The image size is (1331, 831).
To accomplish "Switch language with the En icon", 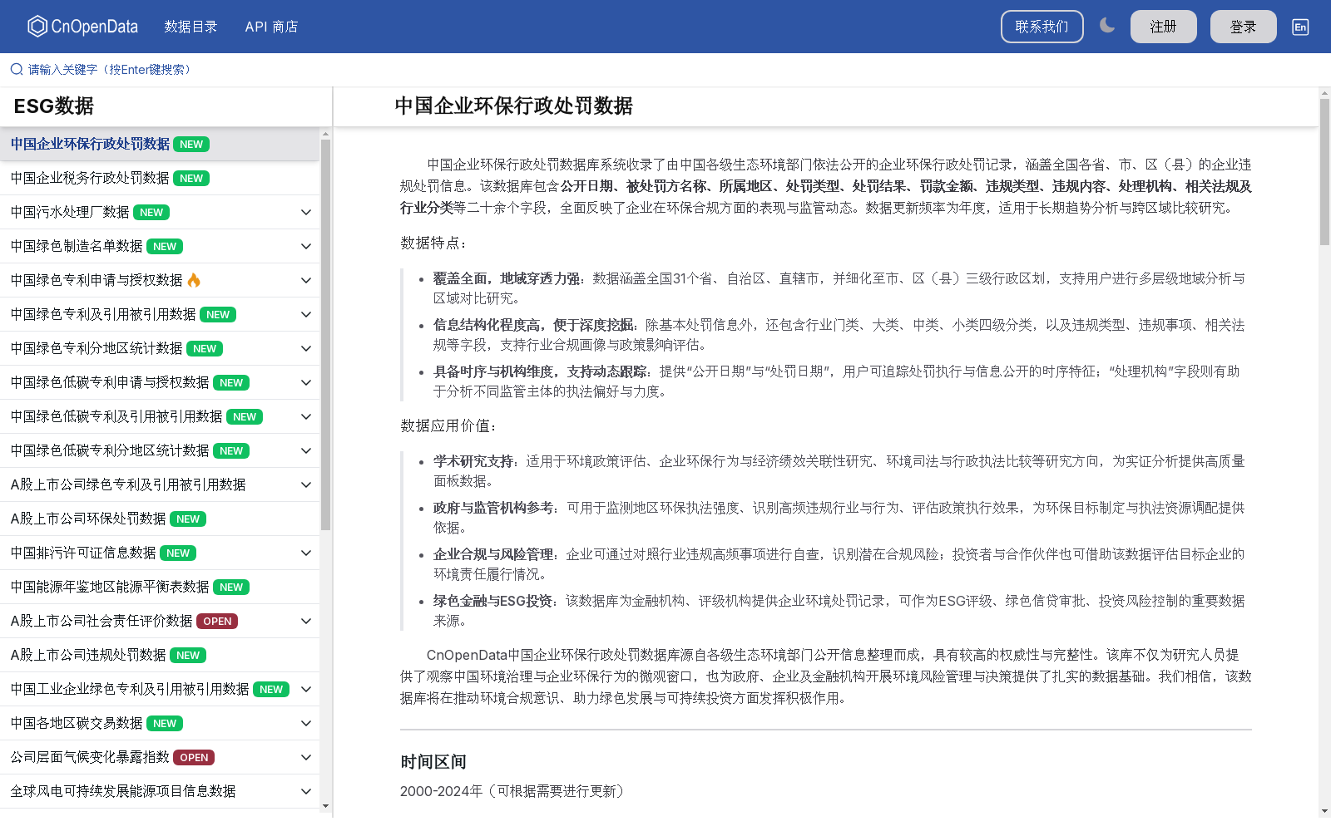I will tap(1300, 27).
